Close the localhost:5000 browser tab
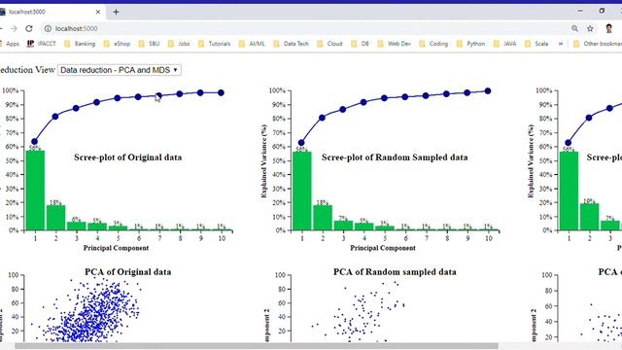The height and width of the screenshot is (350, 622). 98,12
